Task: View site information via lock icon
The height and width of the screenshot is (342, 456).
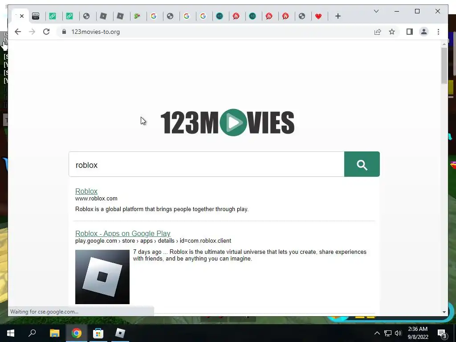Action: 64,32
